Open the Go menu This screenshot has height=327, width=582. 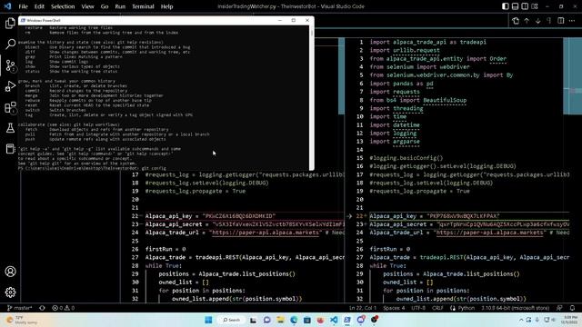pyautogui.click(x=105, y=6)
